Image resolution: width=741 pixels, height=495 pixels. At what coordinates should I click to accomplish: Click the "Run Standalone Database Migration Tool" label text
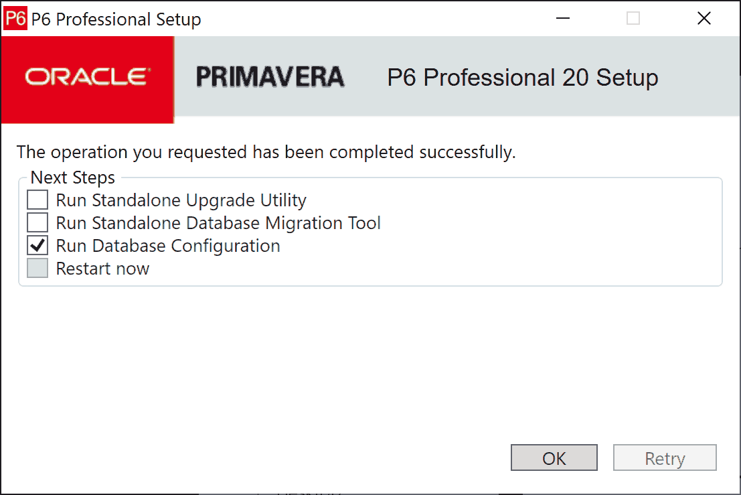click(218, 223)
